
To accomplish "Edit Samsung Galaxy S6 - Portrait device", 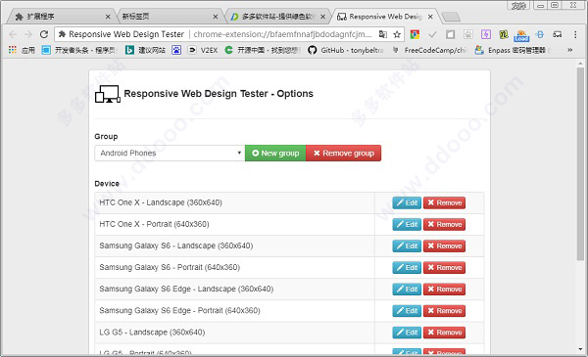I will click(407, 268).
